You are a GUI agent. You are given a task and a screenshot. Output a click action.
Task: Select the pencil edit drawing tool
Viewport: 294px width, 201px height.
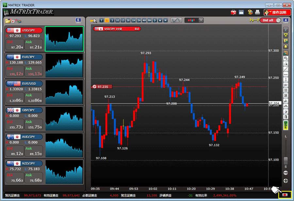pos(286,112)
